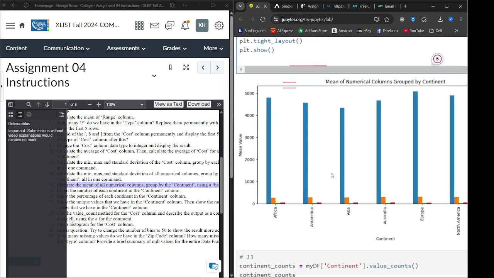
Task: Click the bookmark icon for Assignment 04
Action: point(170,68)
